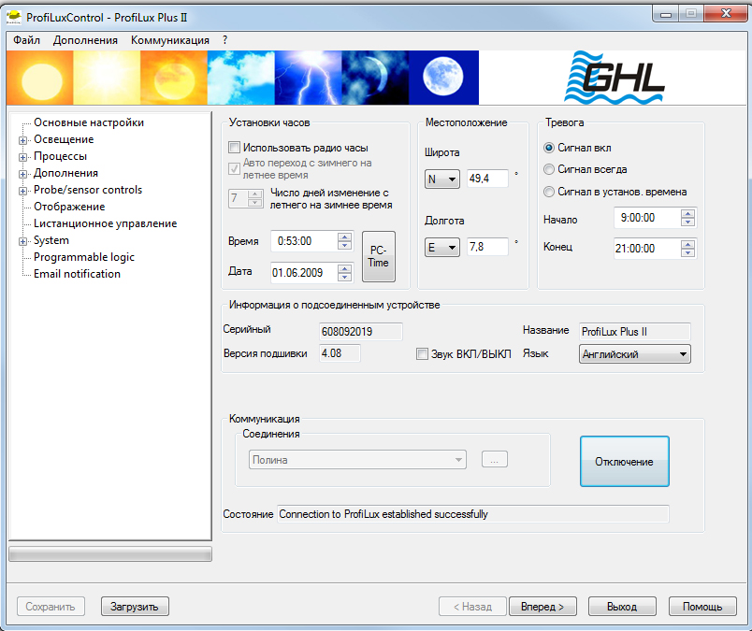Click the orange sunrise sun image
This screenshot has height=631, width=752.
40,78
